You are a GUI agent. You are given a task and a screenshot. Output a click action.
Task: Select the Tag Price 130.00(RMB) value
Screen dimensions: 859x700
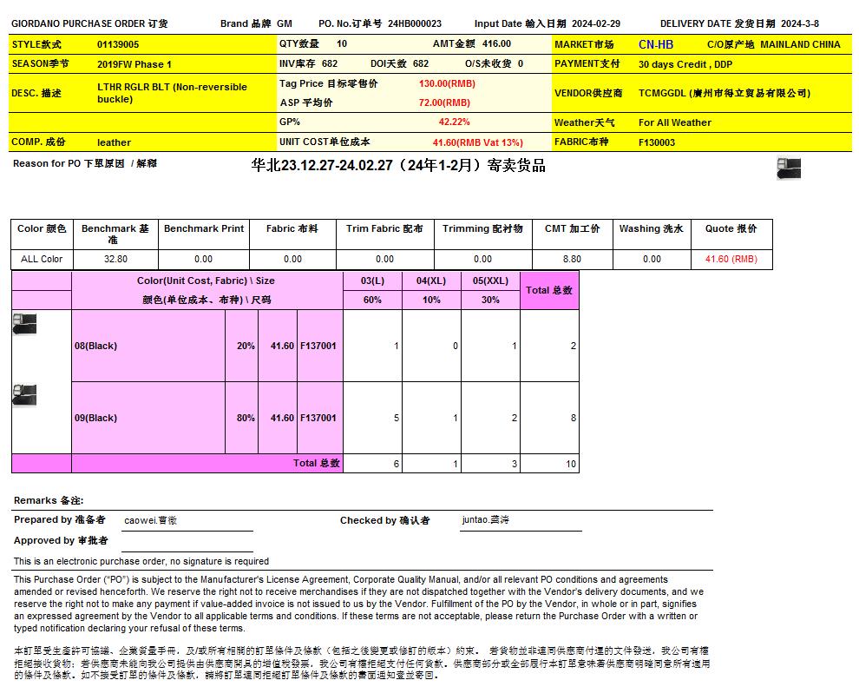447,83
